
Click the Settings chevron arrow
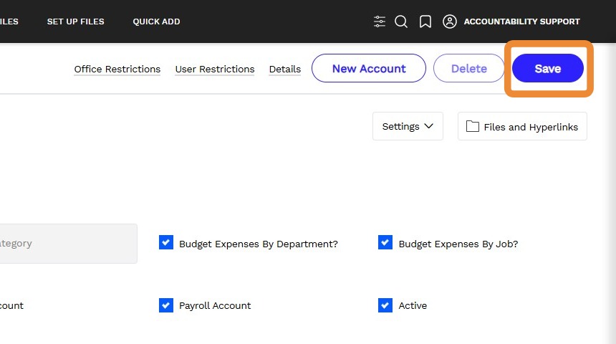429,126
